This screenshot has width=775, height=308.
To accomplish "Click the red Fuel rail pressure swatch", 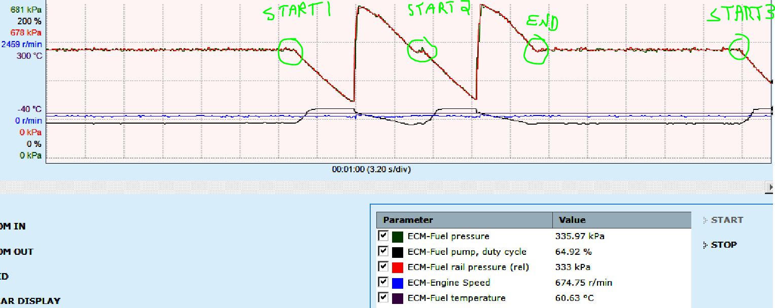I will [x=398, y=267].
